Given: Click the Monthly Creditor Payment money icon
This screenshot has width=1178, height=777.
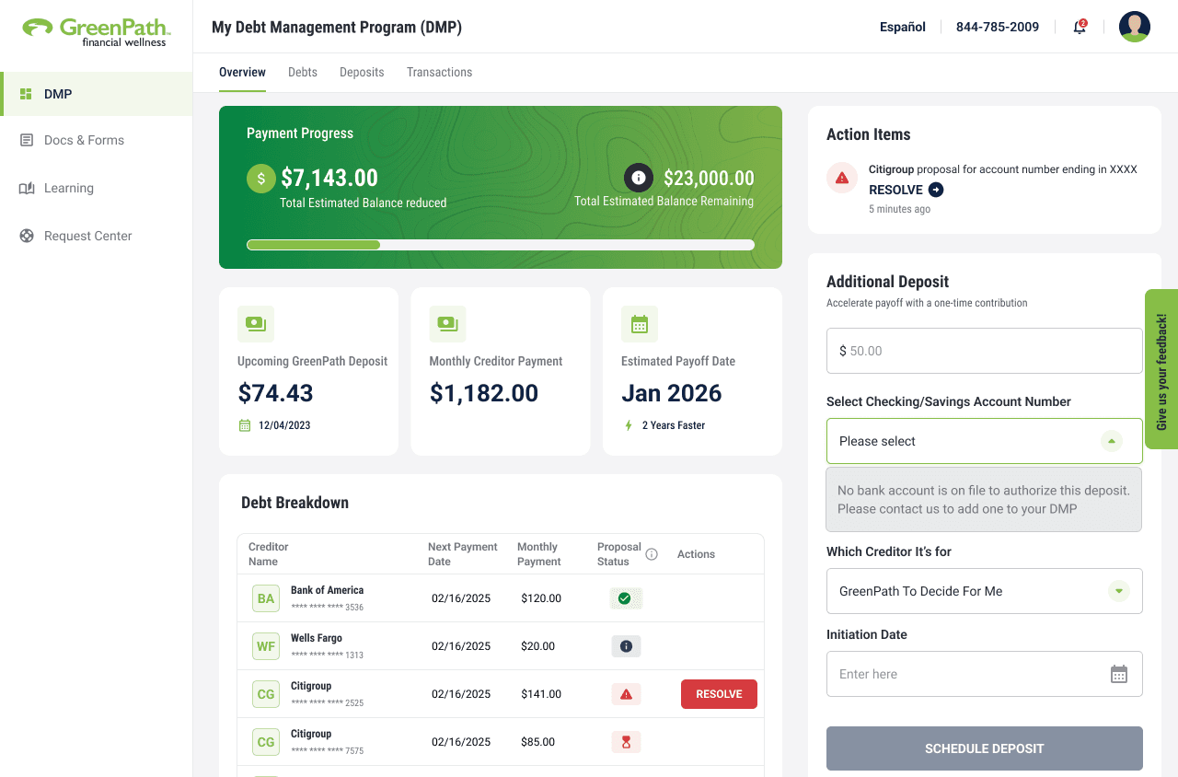Looking at the screenshot, I should tap(447, 324).
